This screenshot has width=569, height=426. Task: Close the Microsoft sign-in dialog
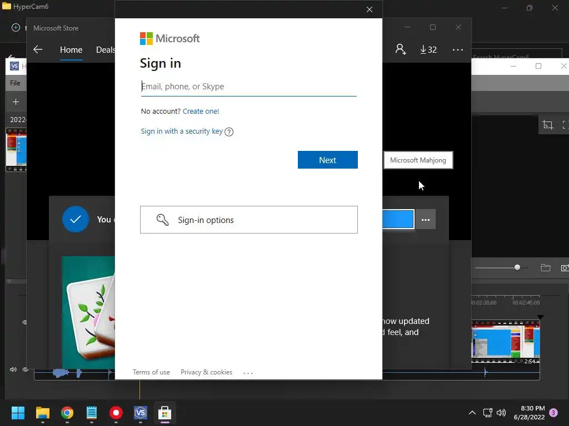[370, 9]
